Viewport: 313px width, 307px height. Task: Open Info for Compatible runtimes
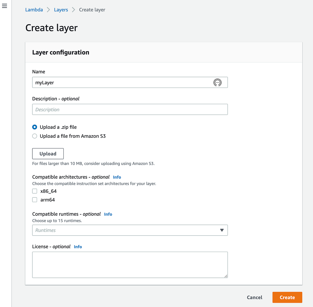[x=108, y=214]
